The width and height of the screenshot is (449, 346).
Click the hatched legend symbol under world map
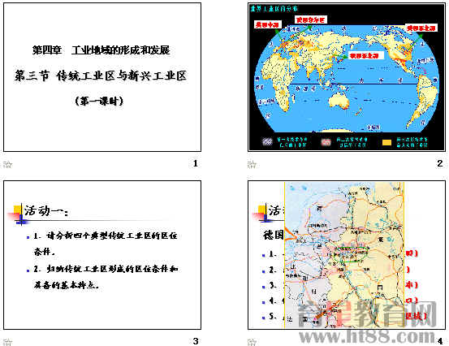click(267, 142)
